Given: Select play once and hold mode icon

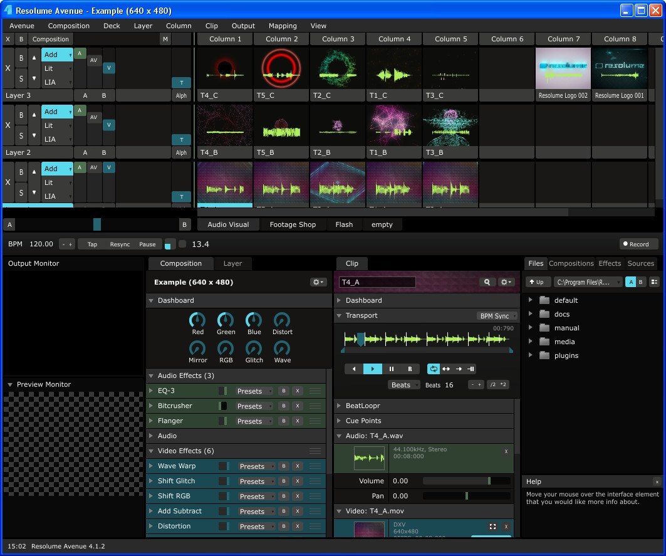Looking at the screenshot, I should click(x=471, y=369).
